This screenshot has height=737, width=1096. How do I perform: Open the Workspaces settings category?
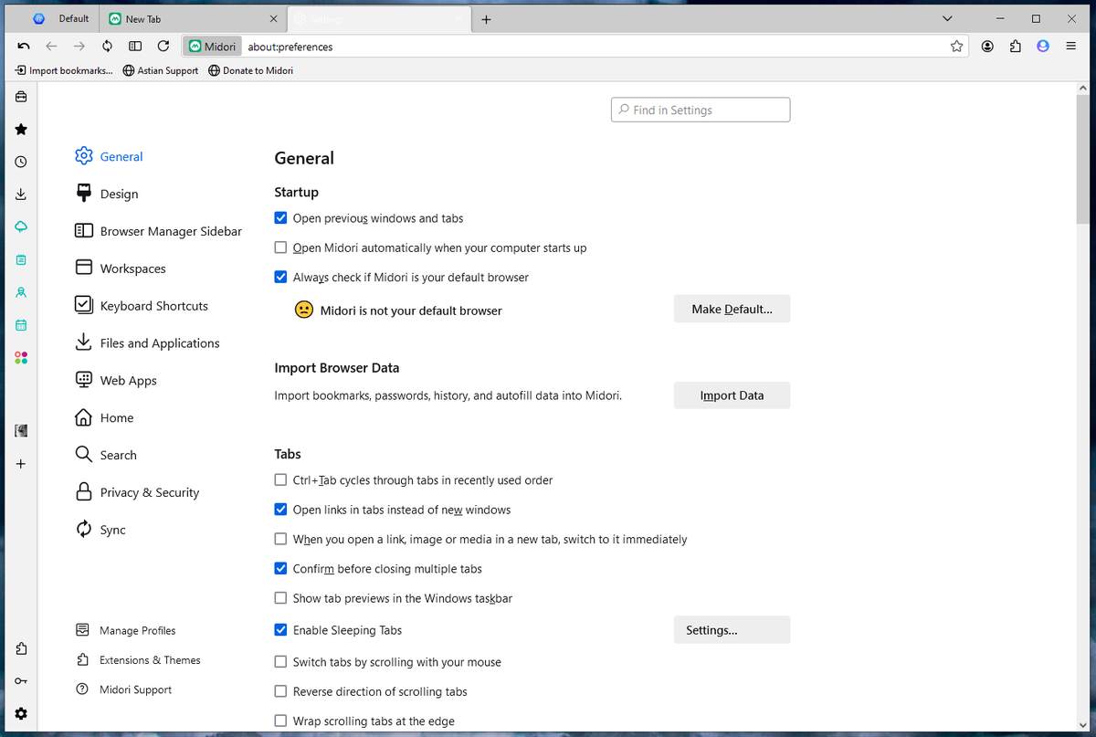coord(121,268)
